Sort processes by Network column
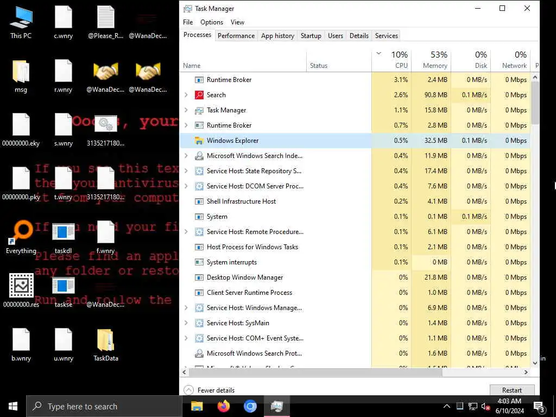Screen dimensions: 556x417 tap(510, 60)
